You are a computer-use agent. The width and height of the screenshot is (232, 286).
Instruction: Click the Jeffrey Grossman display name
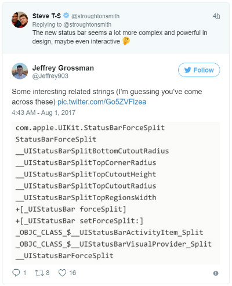[63, 68]
